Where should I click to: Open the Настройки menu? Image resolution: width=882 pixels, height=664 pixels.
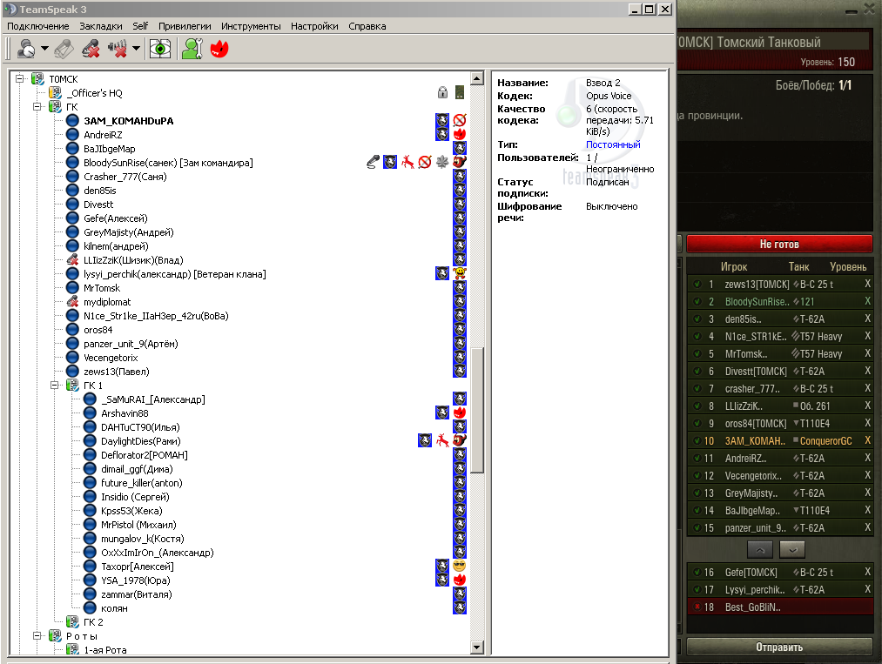pyautogui.click(x=314, y=26)
